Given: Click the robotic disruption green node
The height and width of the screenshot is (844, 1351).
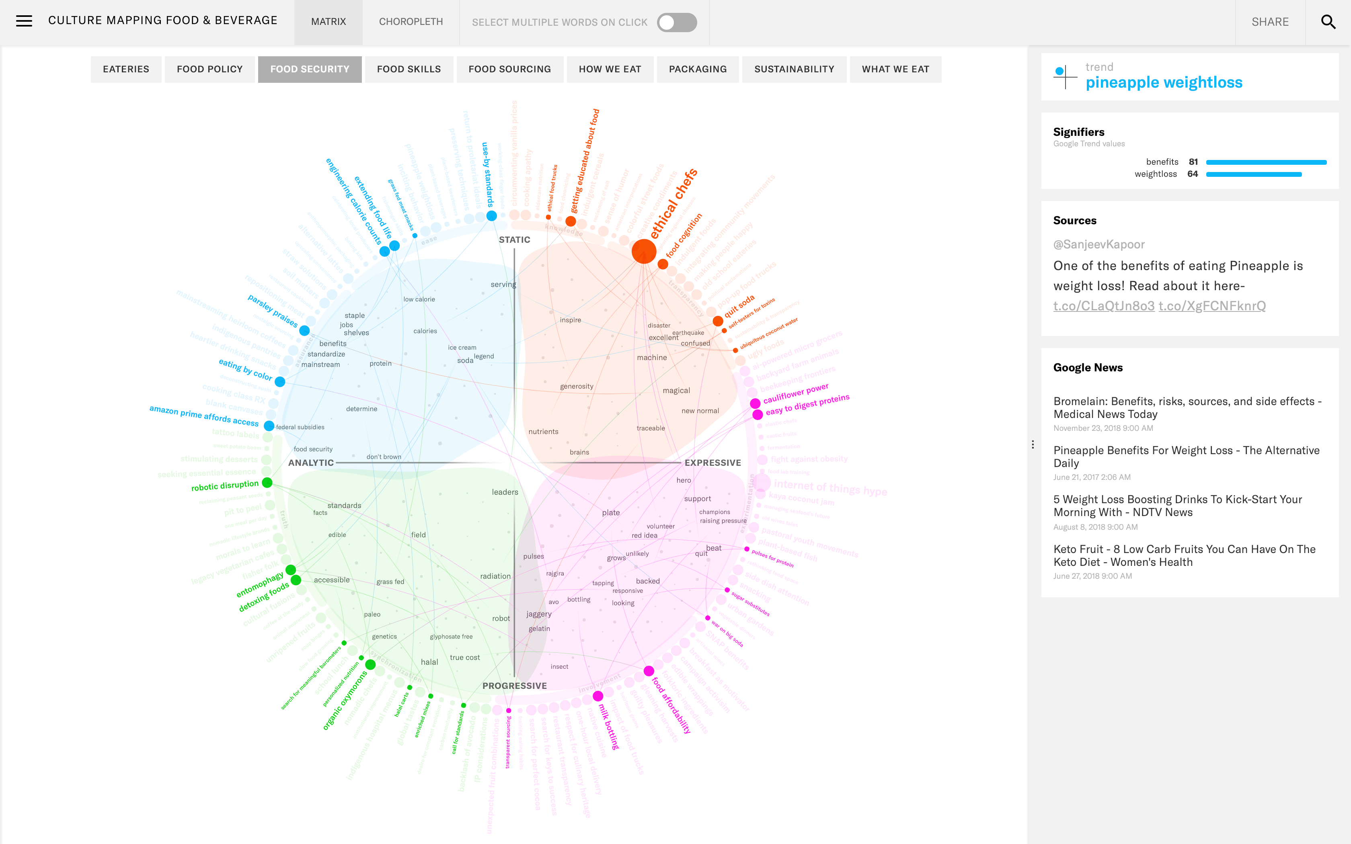Looking at the screenshot, I should (267, 483).
